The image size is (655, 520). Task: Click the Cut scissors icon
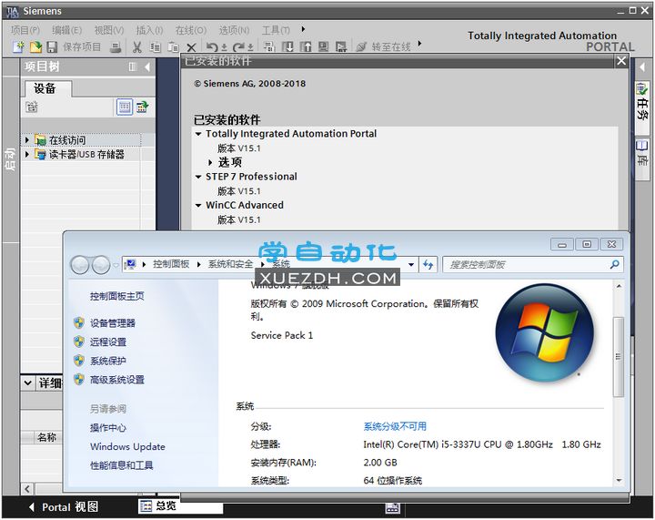(137, 47)
